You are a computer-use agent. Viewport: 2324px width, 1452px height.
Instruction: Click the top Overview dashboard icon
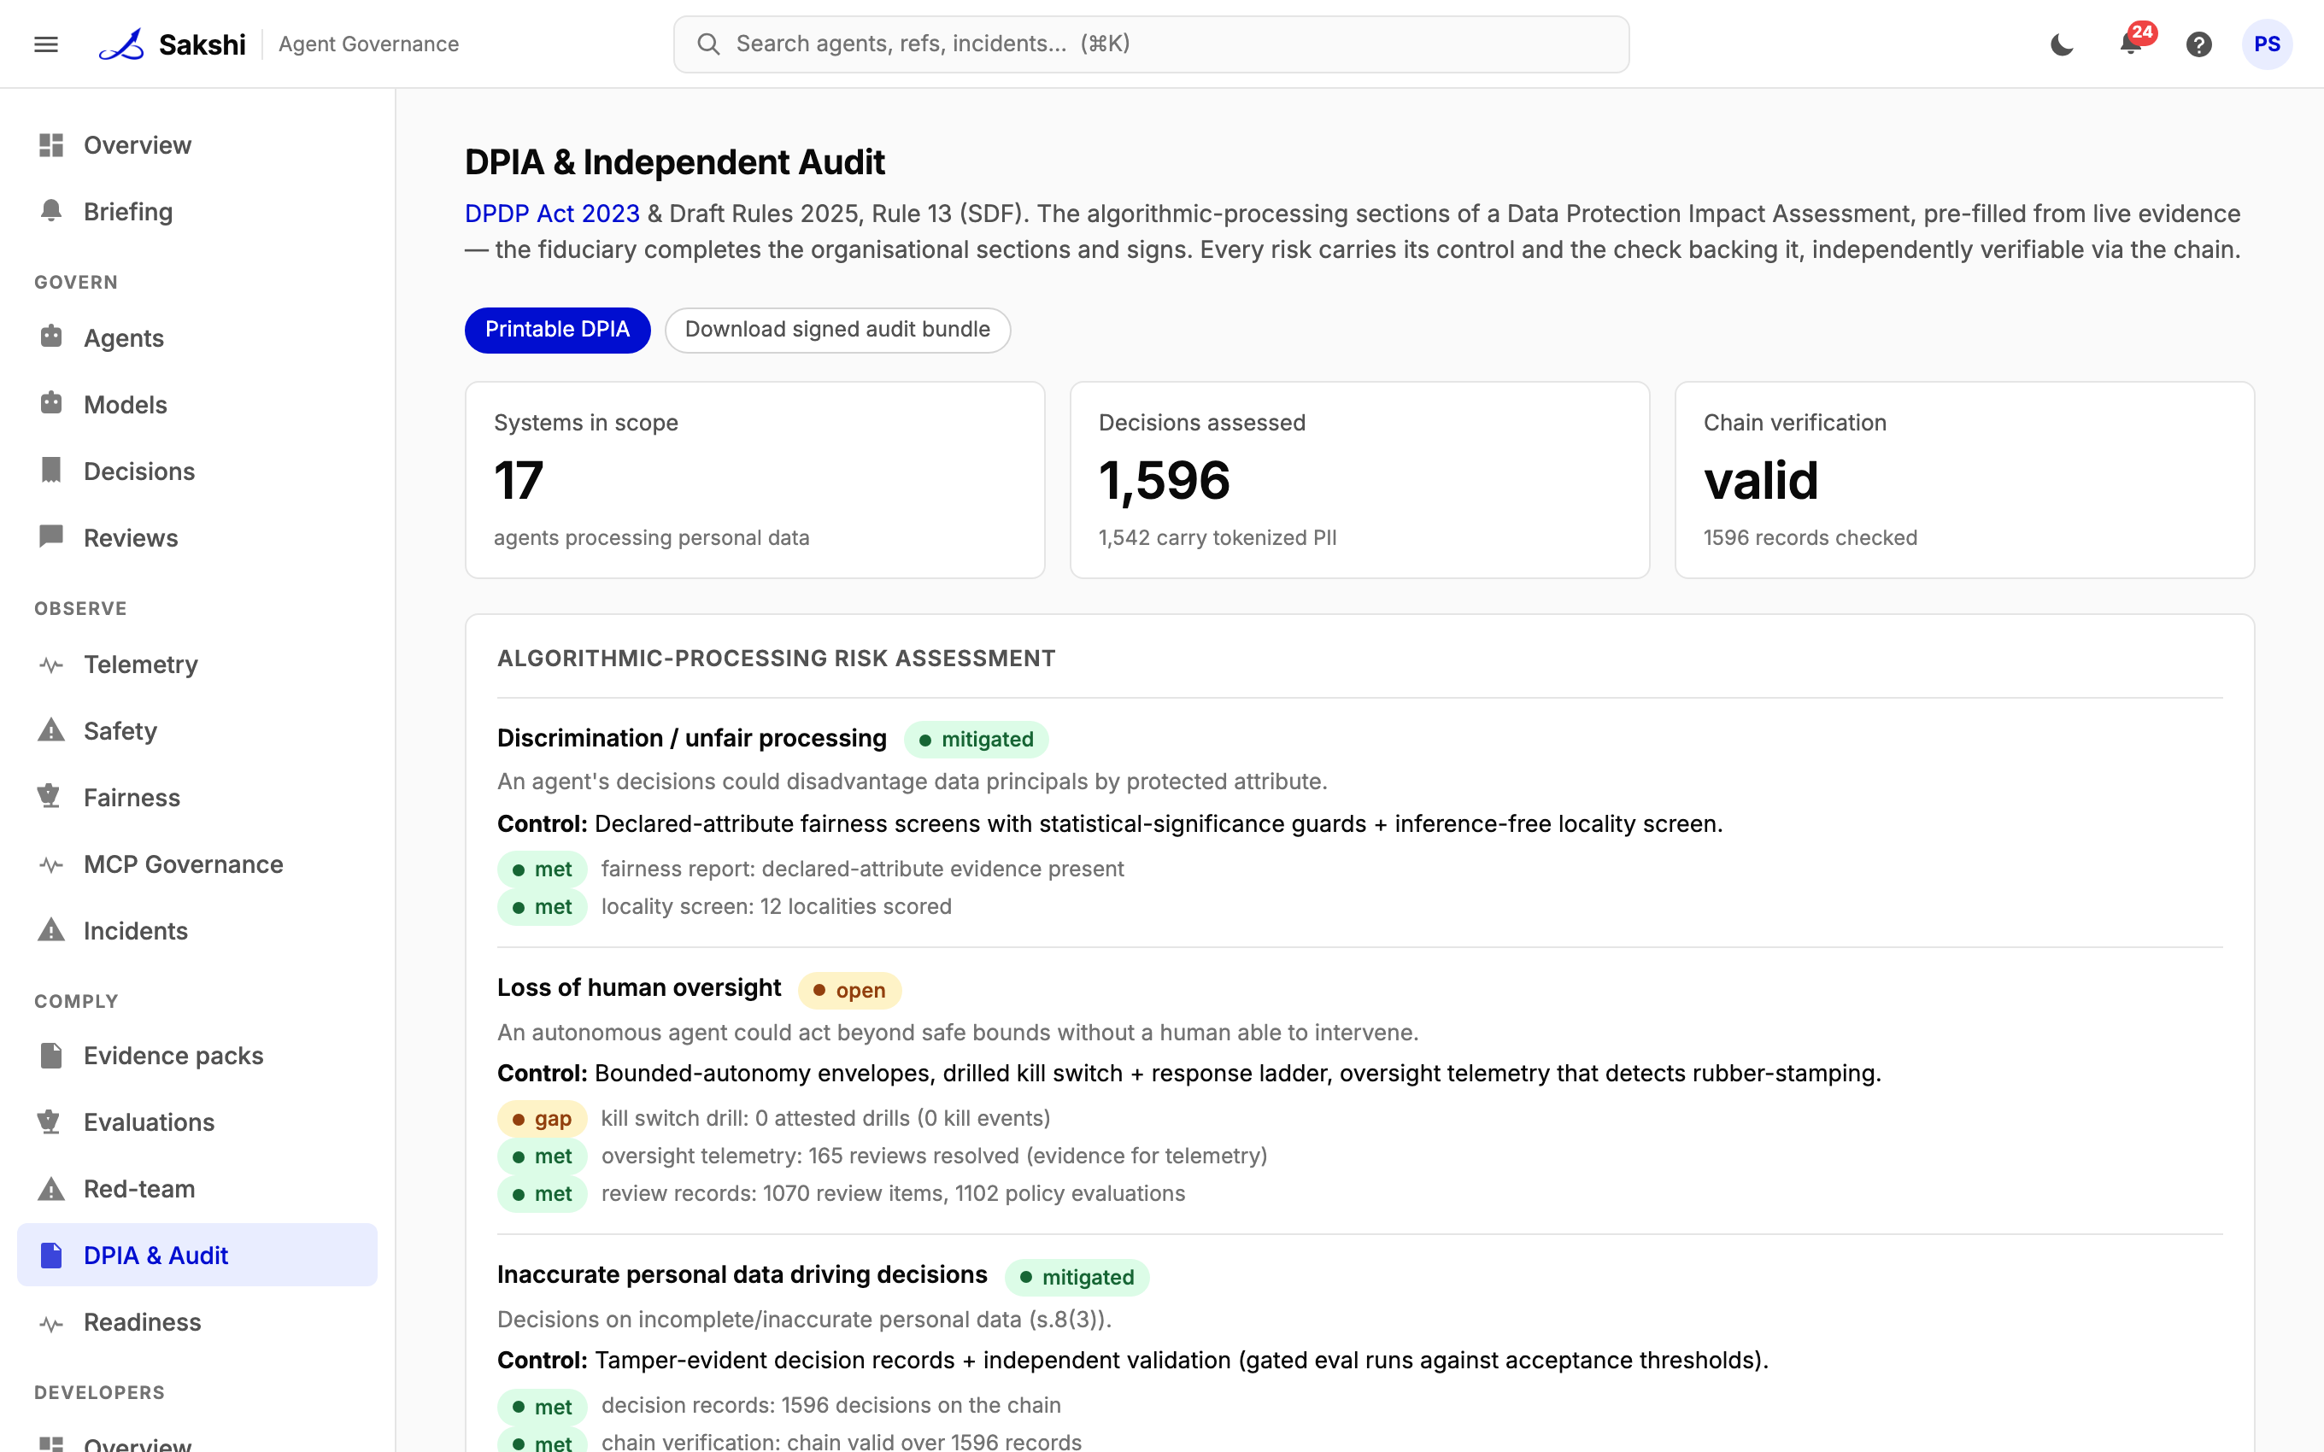click(x=51, y=145)
